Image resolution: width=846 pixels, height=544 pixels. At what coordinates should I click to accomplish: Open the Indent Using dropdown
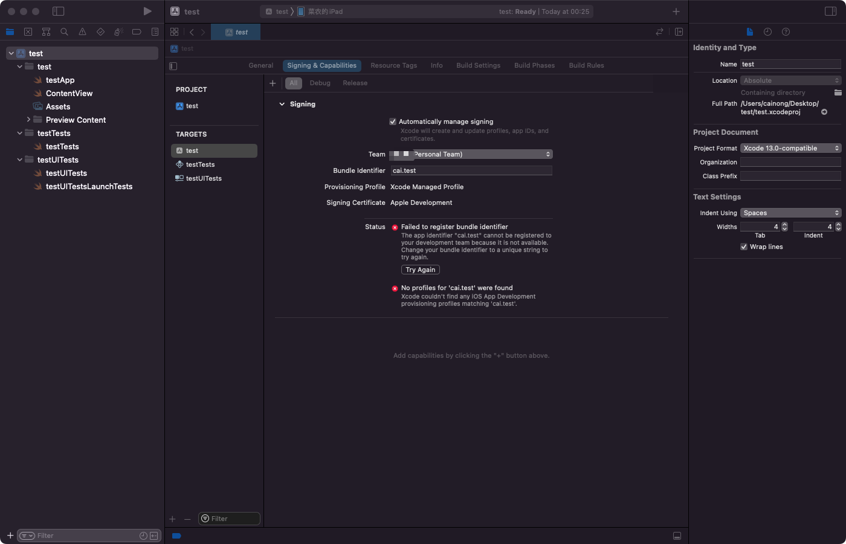pyautogui.click(x=791, y=213)
